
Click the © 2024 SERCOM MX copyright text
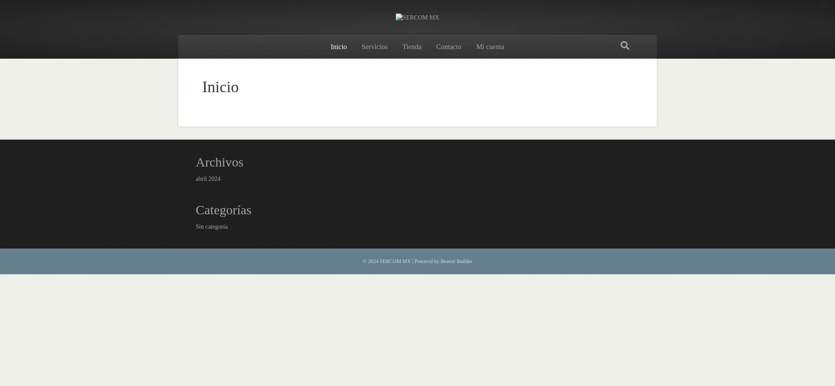pos(387,261)
